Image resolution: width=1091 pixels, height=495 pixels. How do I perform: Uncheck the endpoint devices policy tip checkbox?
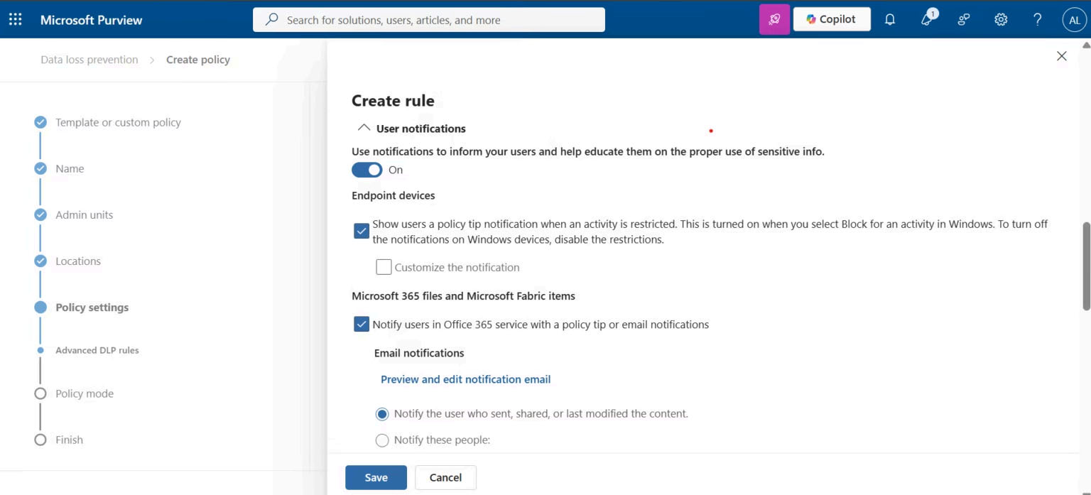(362, 232)
